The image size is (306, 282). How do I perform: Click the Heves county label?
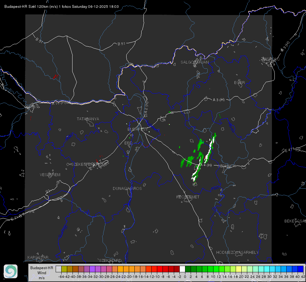point(231,128)
